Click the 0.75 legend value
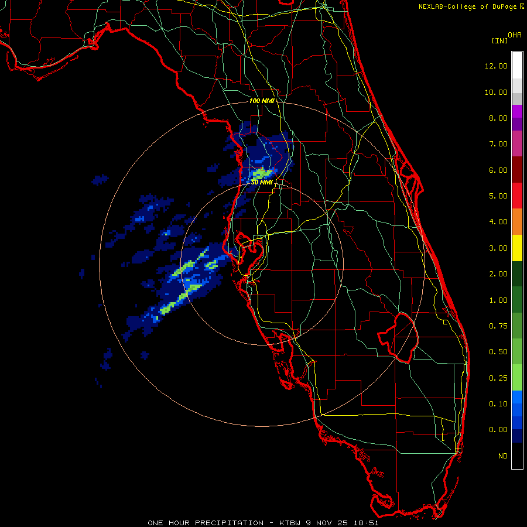This screenshot has width=527, height=527. [498, 326]
